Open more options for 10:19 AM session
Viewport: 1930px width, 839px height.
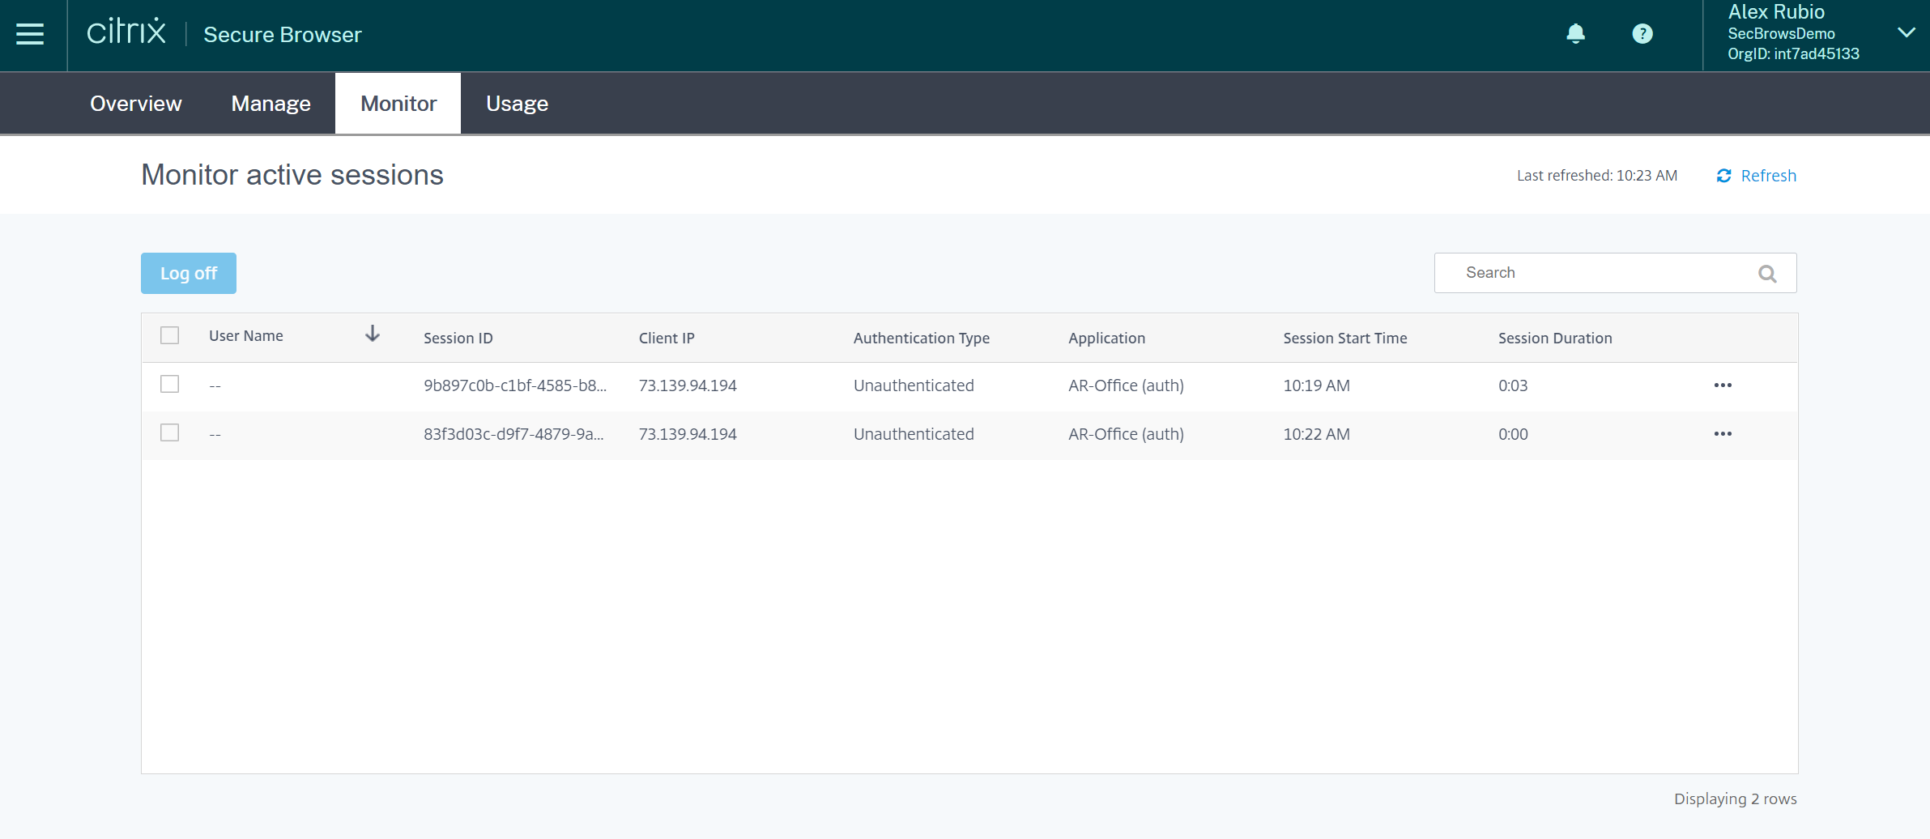pos(1723,385)
